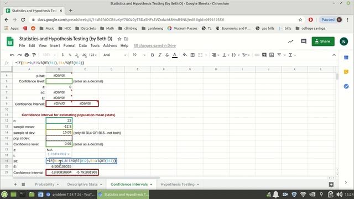The height and width of the screenshot is (199, 354).
Task: Open the Help menu
Action: click(x=124, y=45)
